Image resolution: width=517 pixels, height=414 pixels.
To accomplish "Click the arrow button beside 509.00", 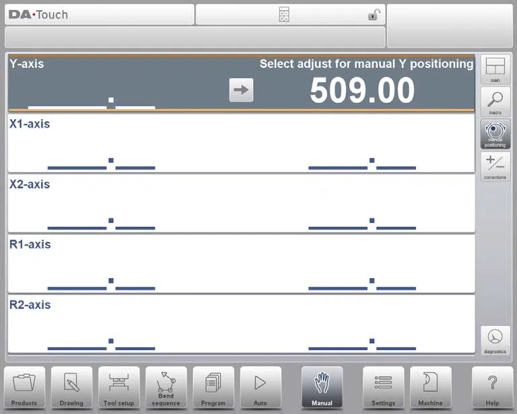I will [242, 90].
